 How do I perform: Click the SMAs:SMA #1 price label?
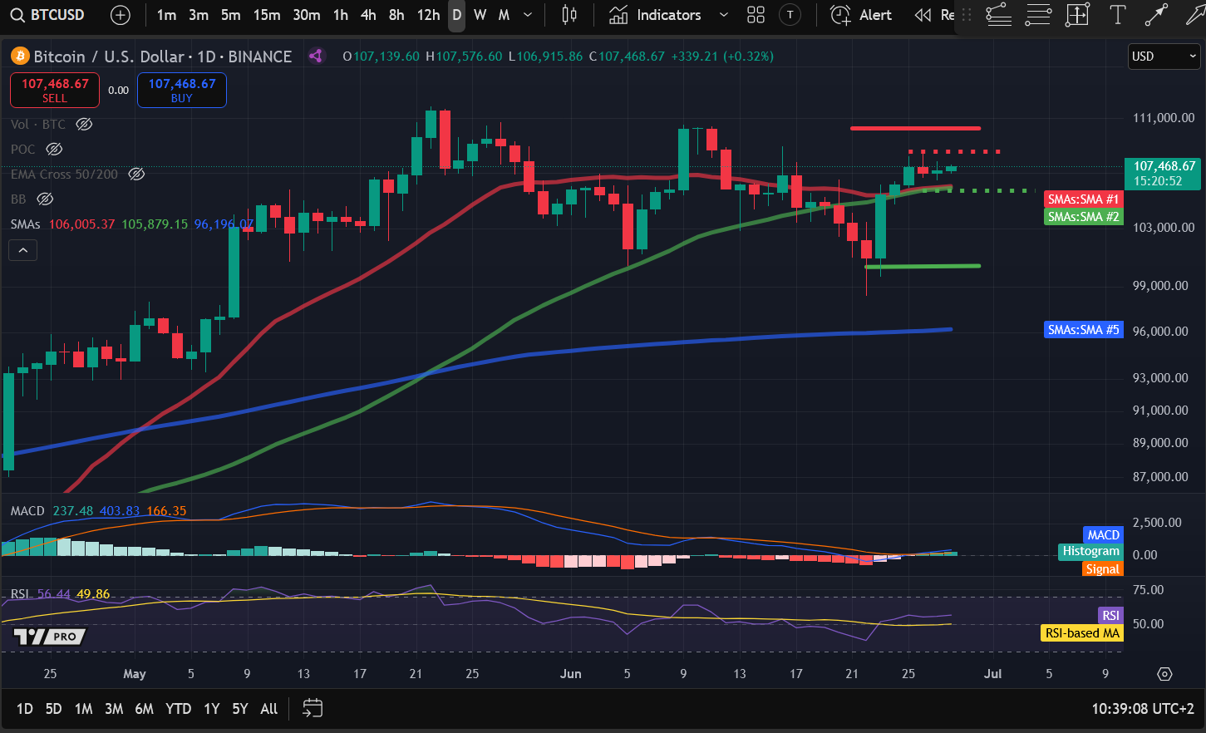point(1083,199)
